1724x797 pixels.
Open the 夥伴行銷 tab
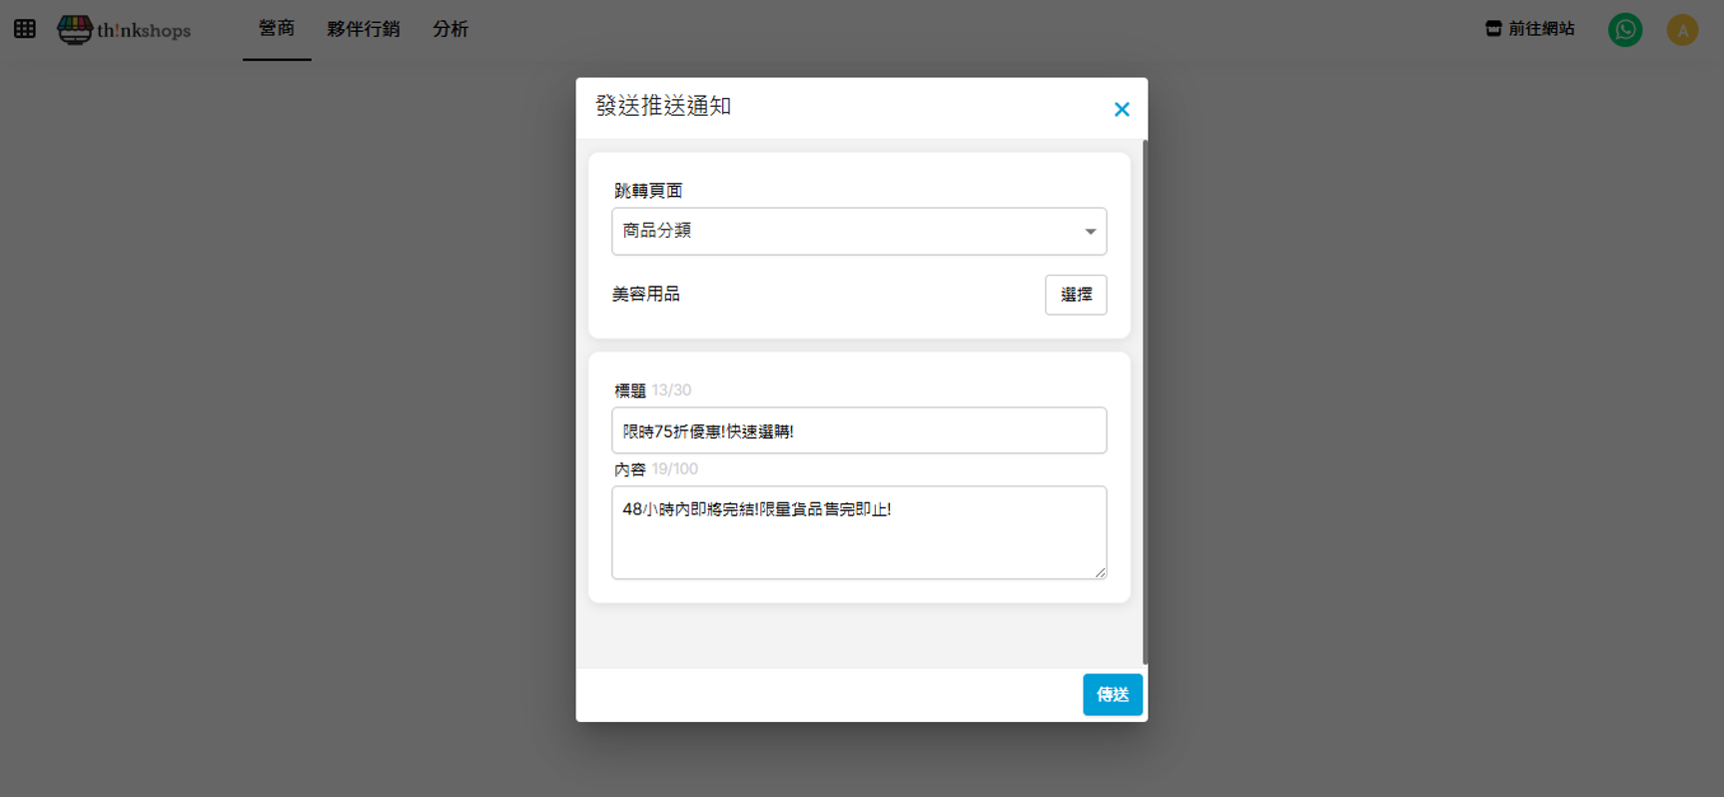coord(364,29)
